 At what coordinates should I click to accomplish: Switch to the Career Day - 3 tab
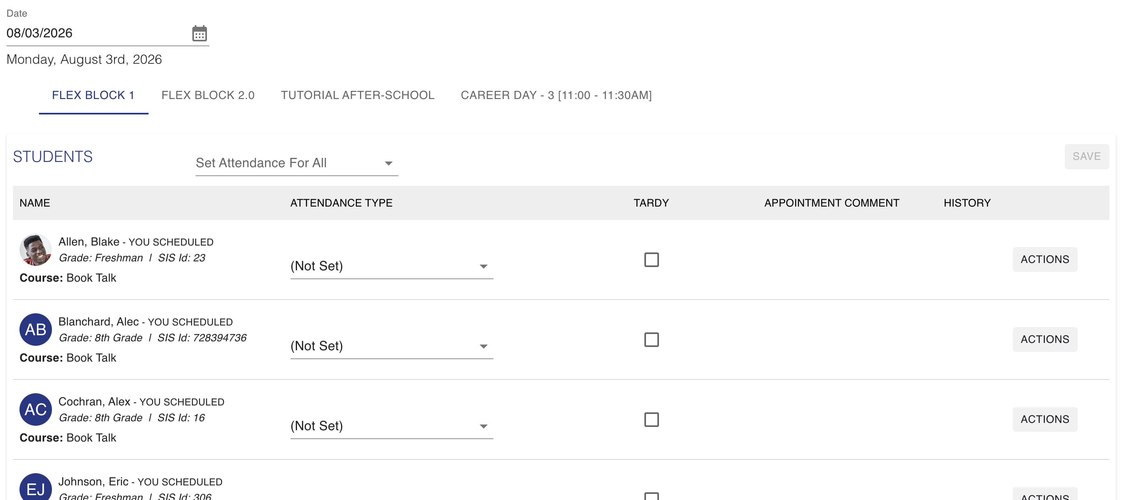click(556, 95)
